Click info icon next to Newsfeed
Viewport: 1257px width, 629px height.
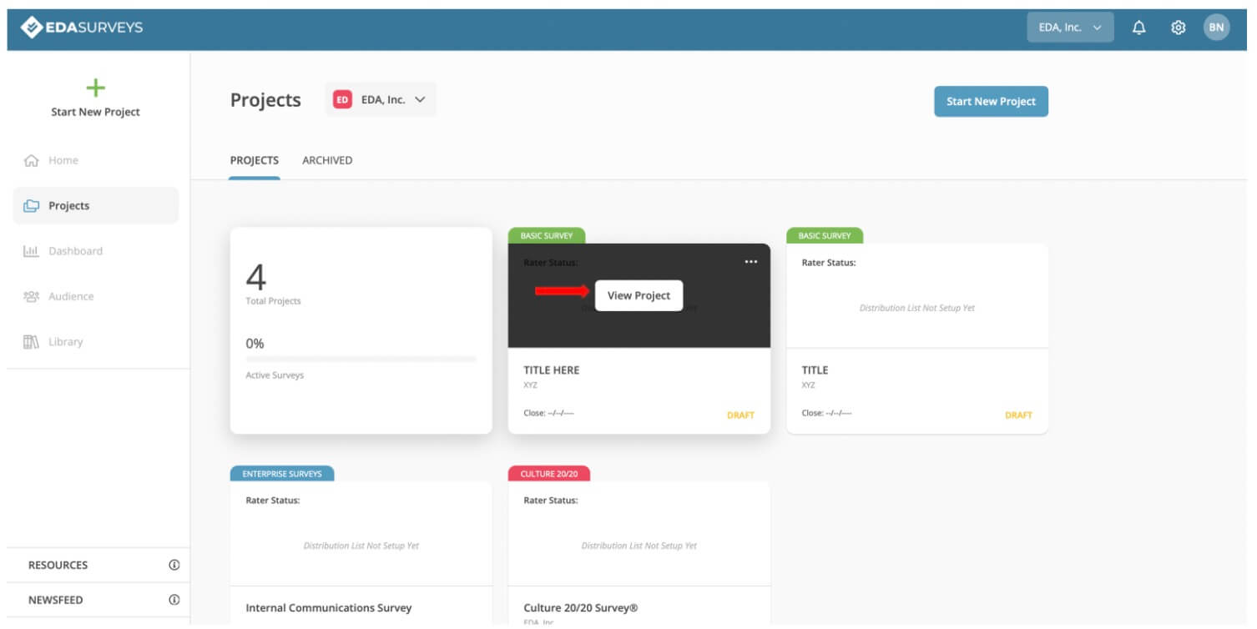pyautogui.click(x=174, y=600)
